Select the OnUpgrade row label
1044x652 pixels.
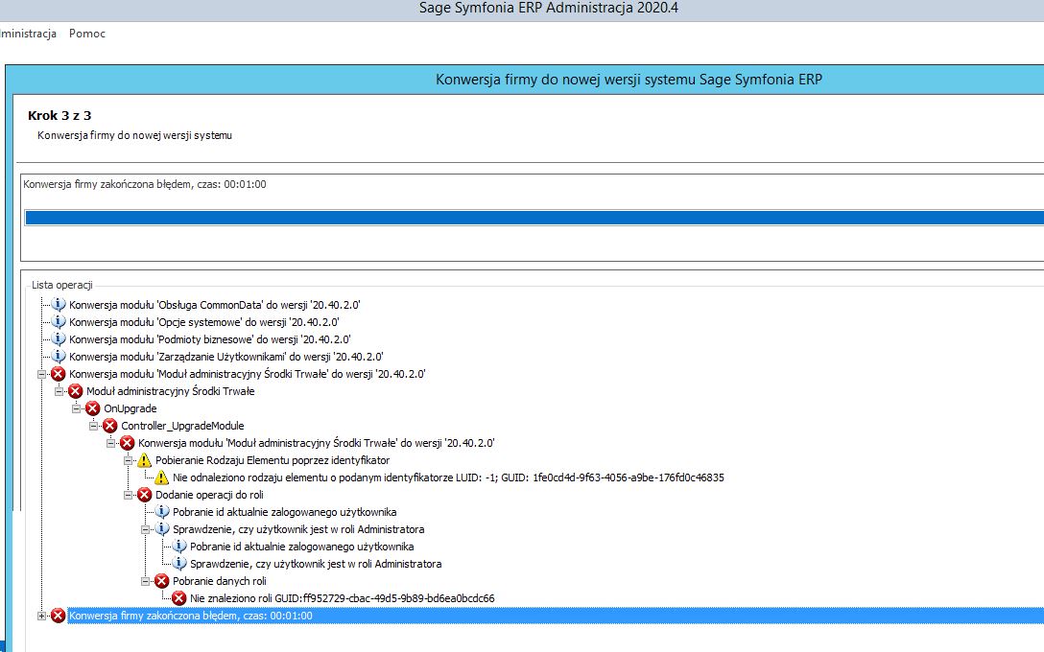point(130,408)
